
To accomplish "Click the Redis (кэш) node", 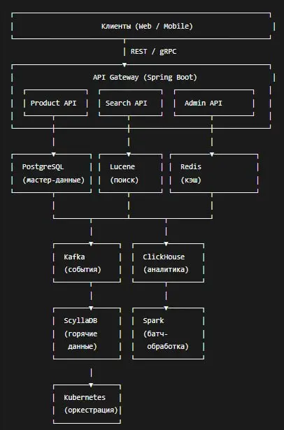I will tap(214, 173).
